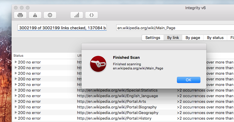Click the print toolbar icon
Image resolution: width=234 pixels, height=122 pixels.
[20, 15]
